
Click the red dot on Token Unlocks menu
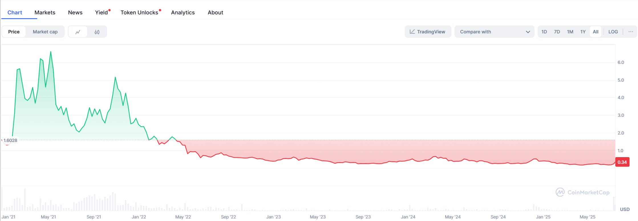[x=160, y=9]
